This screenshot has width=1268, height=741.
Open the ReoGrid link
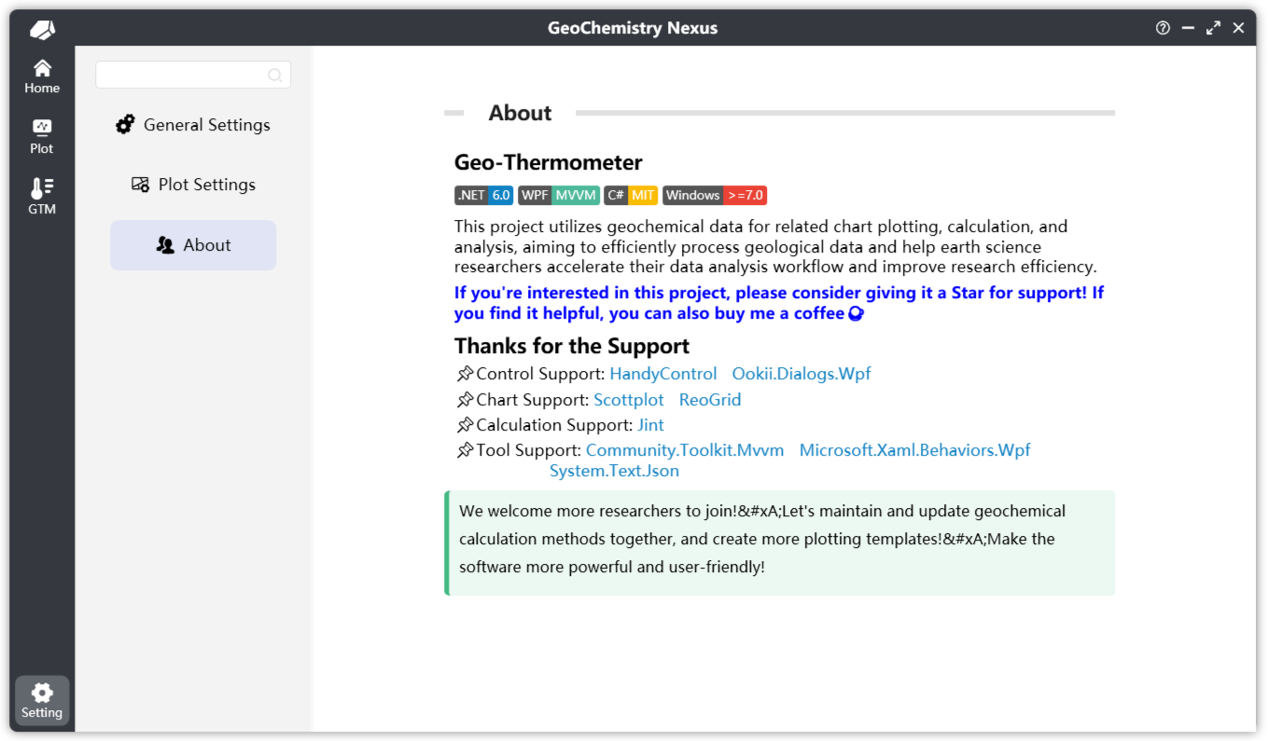[x=709, y=400]
